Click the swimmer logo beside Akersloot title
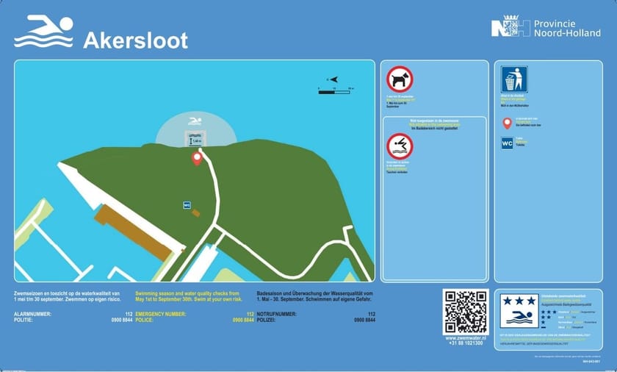This screenshot has height=372, width=617. click(43, 32)
